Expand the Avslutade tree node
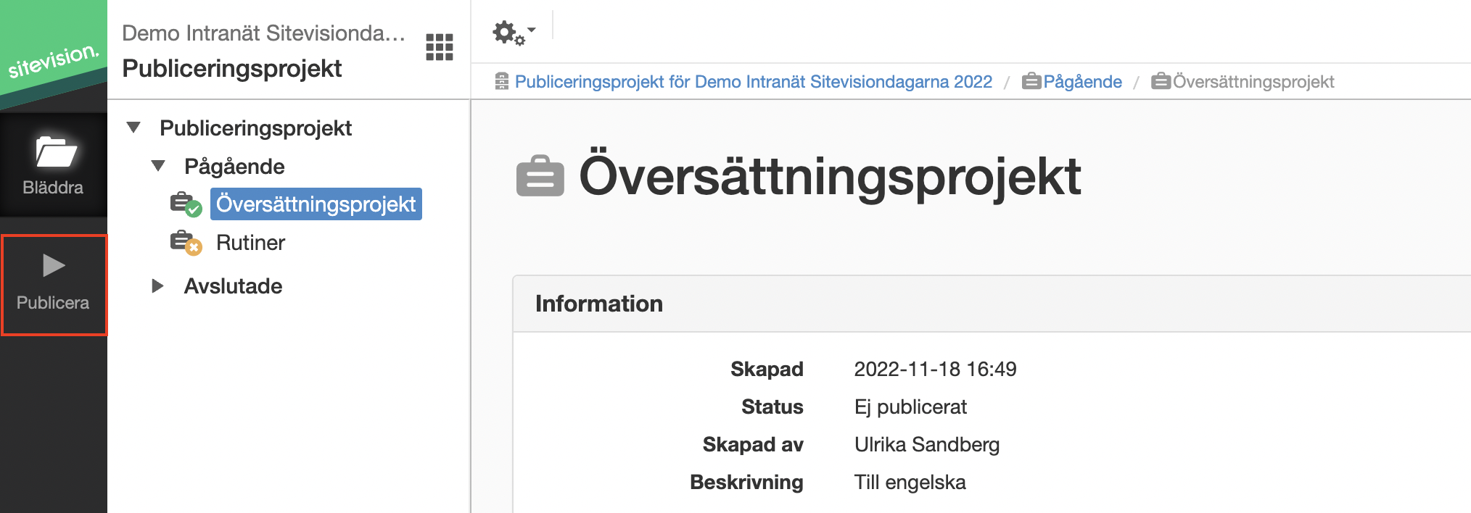This screenshot has height=513, width=1471. 157,286
